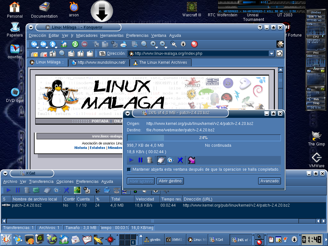The image size is (328, 246).
Task: Open Estatutos link on page
Action: [97, 148]
